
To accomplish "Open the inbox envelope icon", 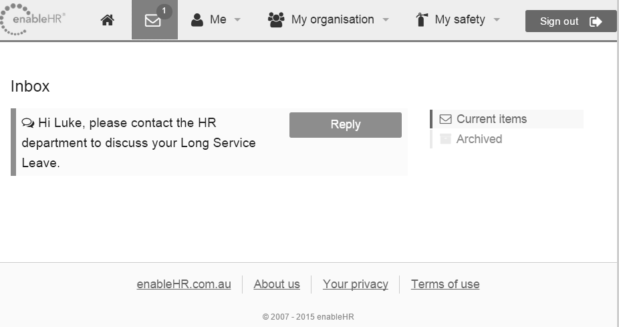I will [153, 21].
